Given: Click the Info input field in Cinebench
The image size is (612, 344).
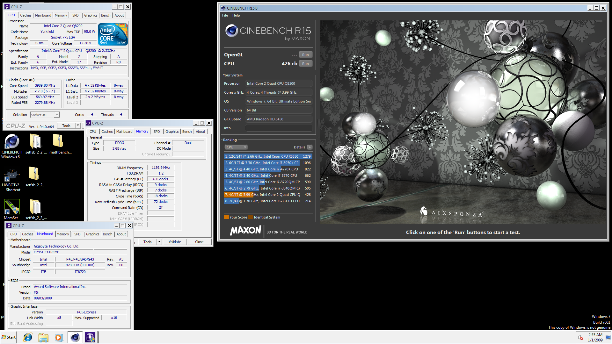Looking at the screenshot, I should coord(279,128).
